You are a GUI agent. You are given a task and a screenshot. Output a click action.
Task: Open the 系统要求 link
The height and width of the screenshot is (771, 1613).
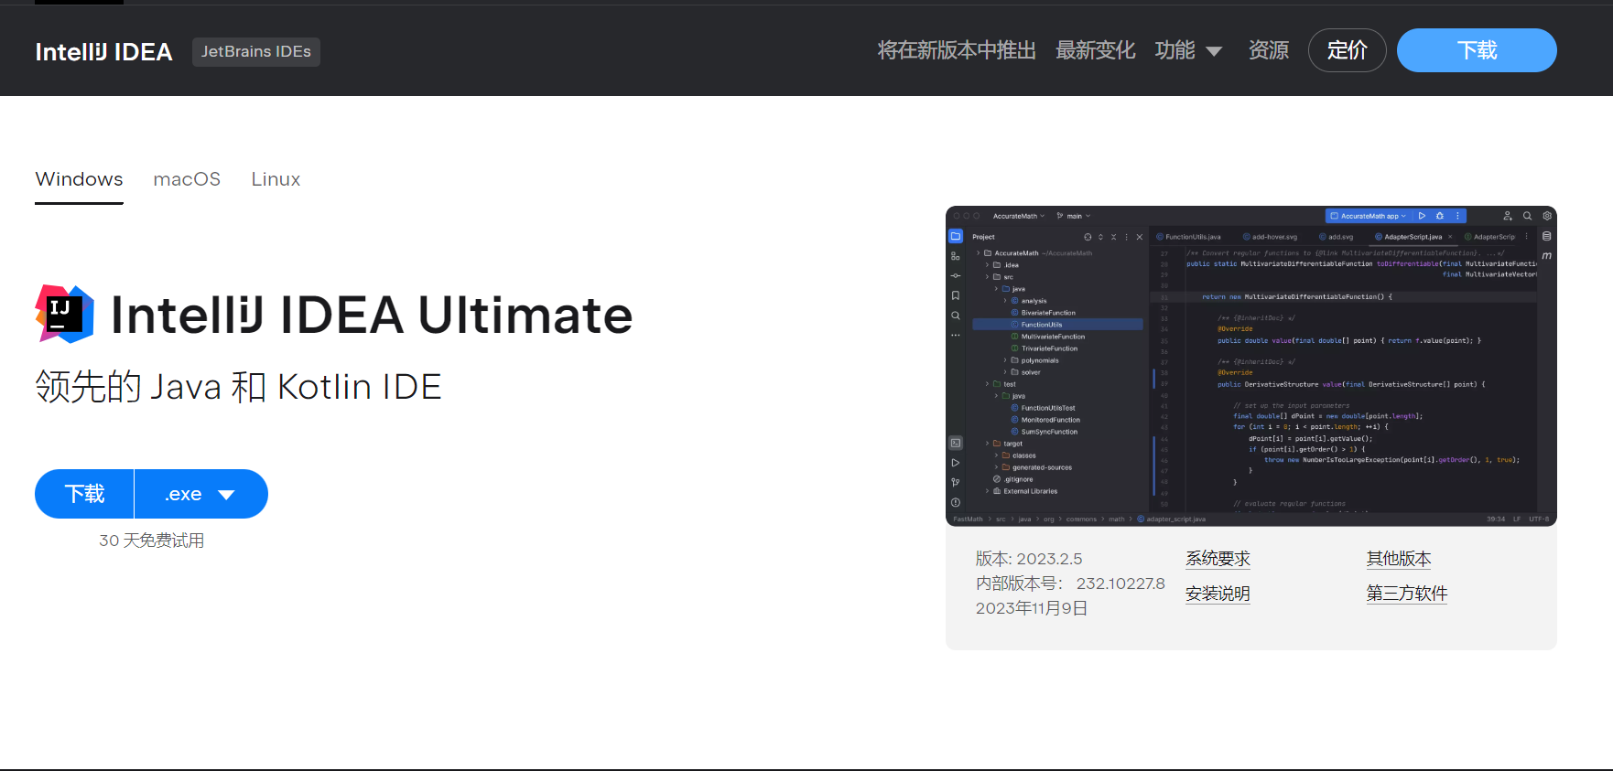(1218, 559)
